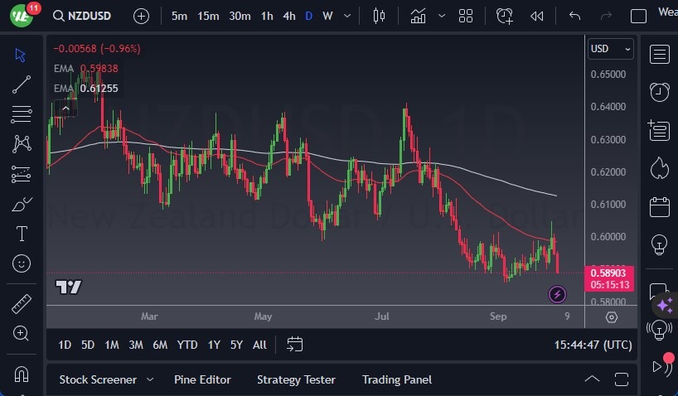Open the Fibonacci retracement tool
678x396 pixels.
pos(22,113)
